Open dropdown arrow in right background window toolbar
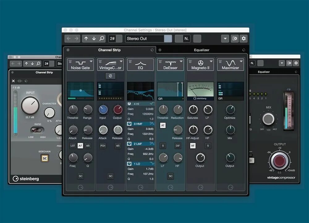 click(282, 63)
